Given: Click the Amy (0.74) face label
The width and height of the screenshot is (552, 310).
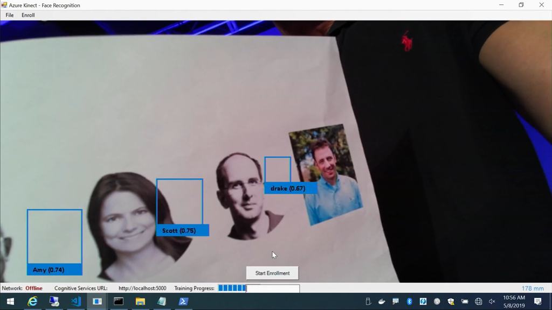Looking at the screenshot, I should (x=54, y=270).
